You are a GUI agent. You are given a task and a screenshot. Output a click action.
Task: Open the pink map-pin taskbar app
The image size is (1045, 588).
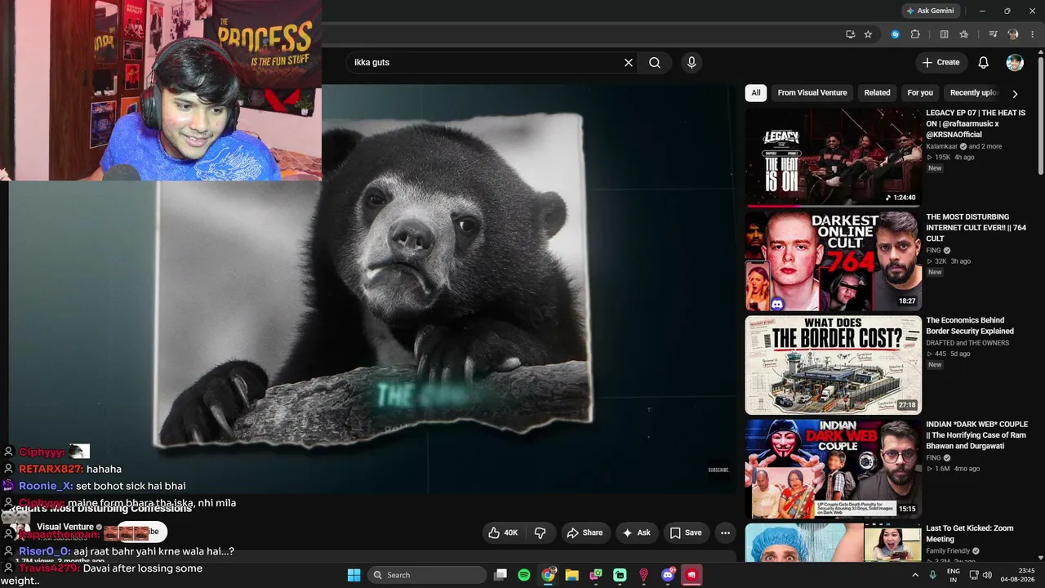[x=644, y=575]
